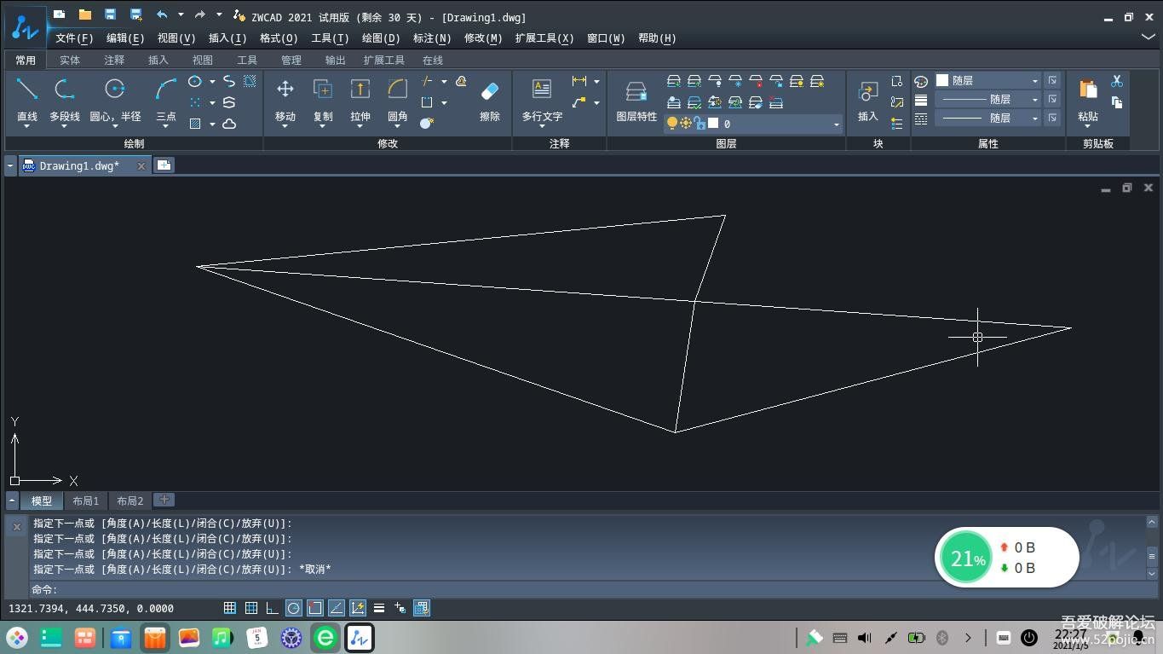Choose the 多段线 polyline tool
The width and height of the screenshot is (1163, 654).
[x=64, y=90]
